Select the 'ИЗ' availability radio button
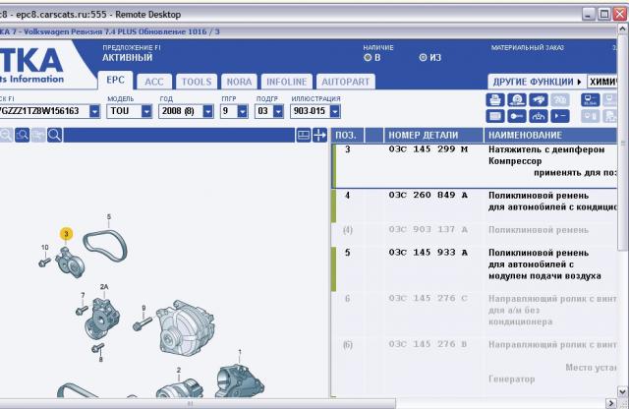 pyautogui.click(x=423, y=57)
